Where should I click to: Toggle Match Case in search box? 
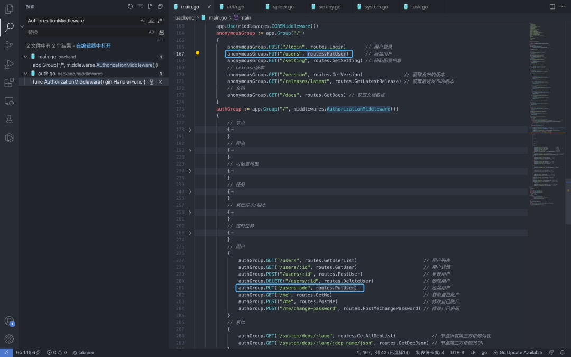point(143,21)
